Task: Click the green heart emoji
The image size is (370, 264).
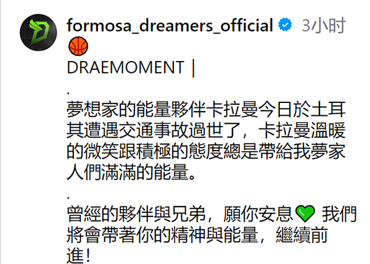Action: (x=305, y=214)
